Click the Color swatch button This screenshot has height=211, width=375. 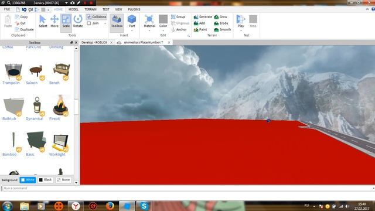(x=163, y=21)
